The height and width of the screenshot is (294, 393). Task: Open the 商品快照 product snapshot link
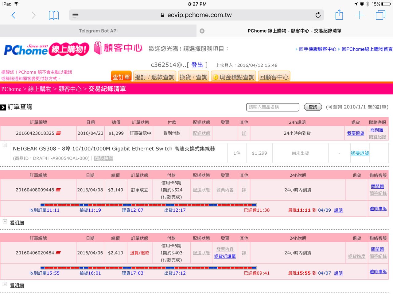click(x=103, y=158)
